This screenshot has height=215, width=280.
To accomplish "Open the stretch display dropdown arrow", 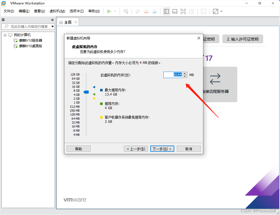I will coord(221,11).
